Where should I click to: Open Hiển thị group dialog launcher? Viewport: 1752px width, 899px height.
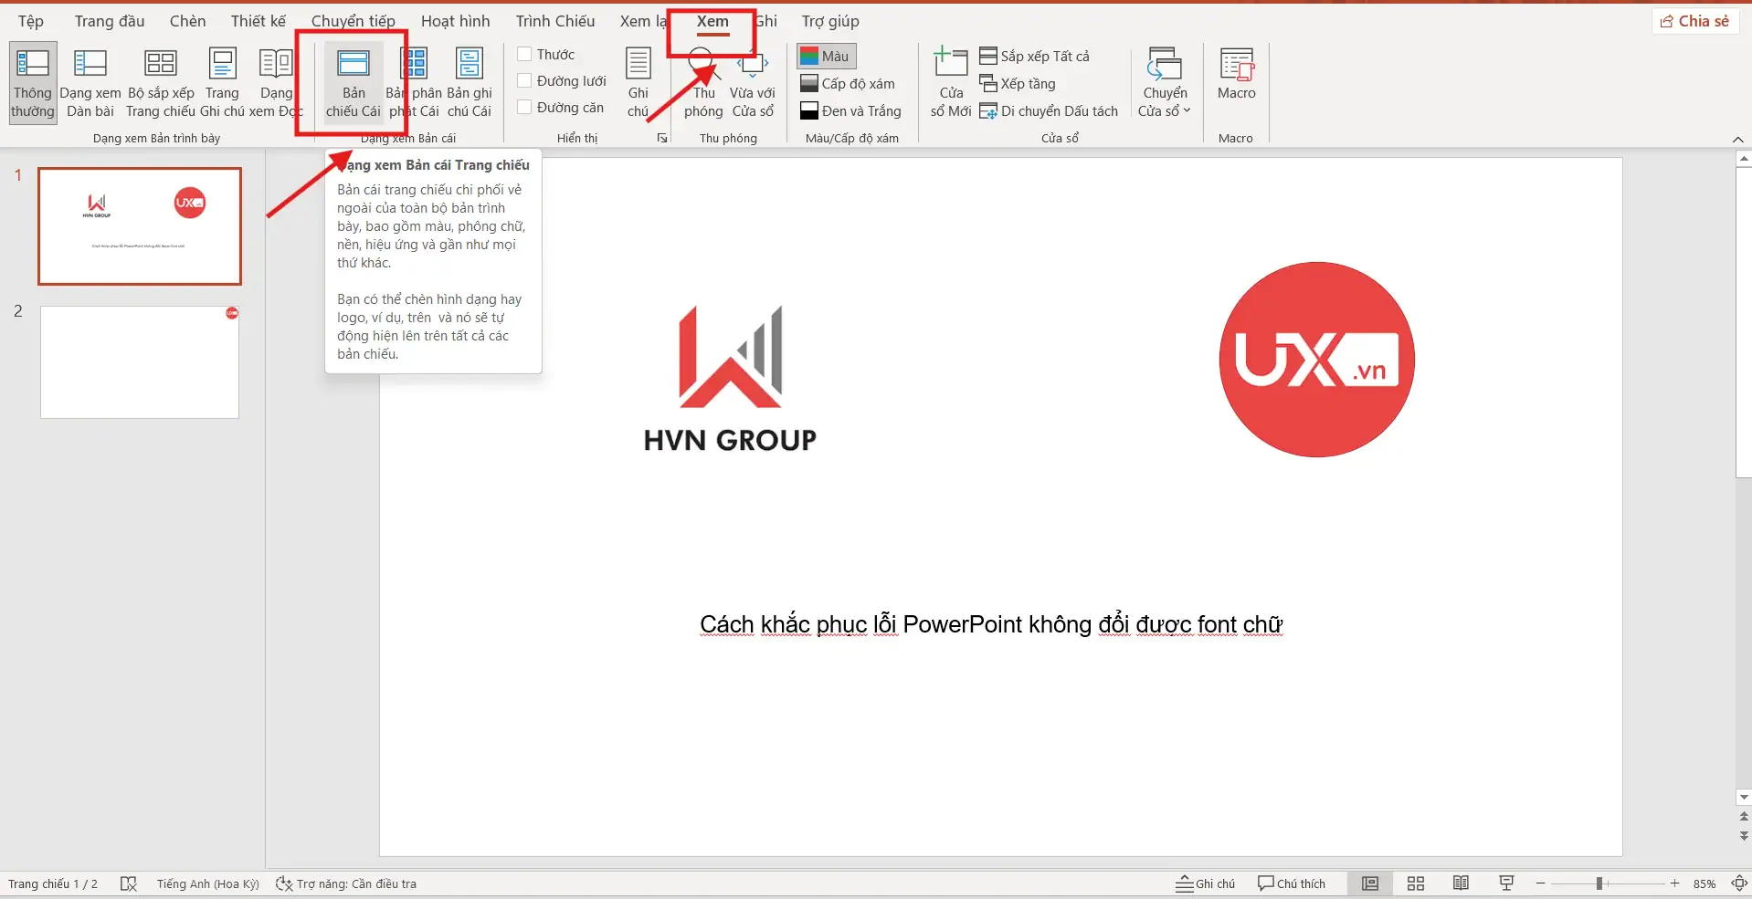pyautogui.click(x=662, y=139)
